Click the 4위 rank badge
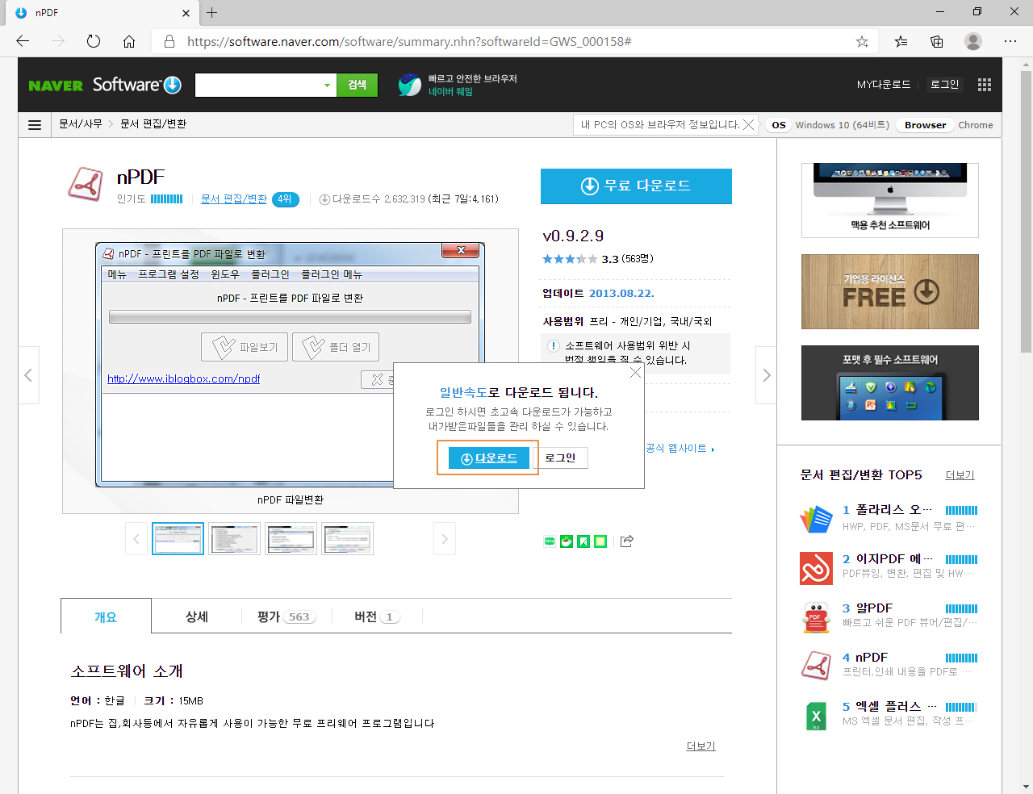The height and width of the screenshot is (794, 1033). pyautogui.click(x=285, y=199)
